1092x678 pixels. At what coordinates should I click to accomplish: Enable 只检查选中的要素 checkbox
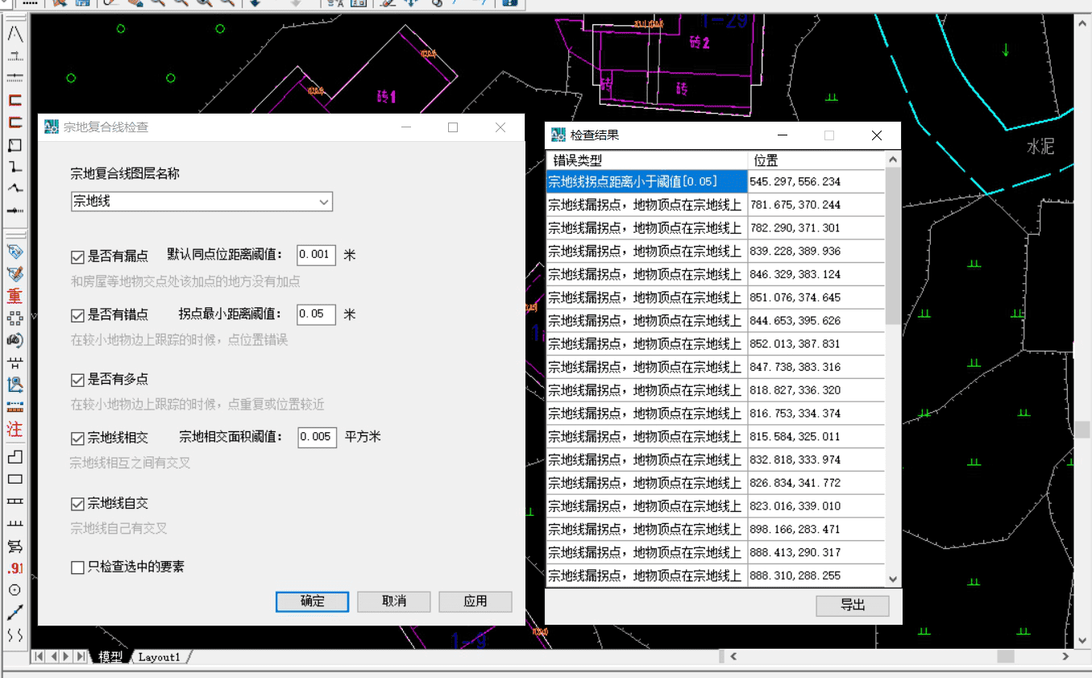pyautogui.click(x=77, y=568)
